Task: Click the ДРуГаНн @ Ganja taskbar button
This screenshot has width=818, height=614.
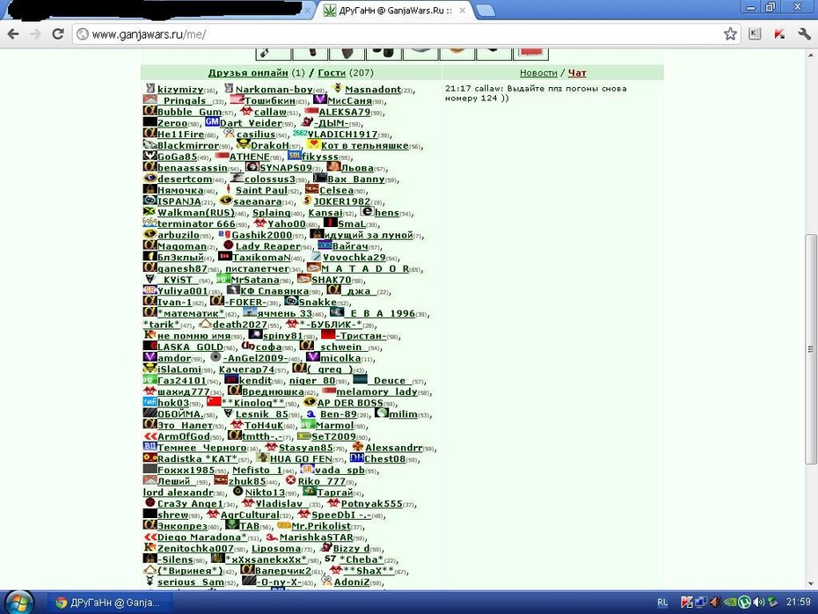Action: coord(108,603)
